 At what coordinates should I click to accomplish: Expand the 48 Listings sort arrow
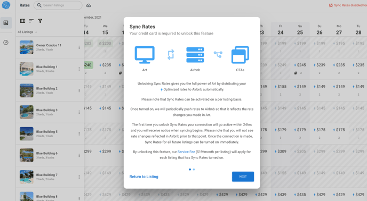[36, 32]
